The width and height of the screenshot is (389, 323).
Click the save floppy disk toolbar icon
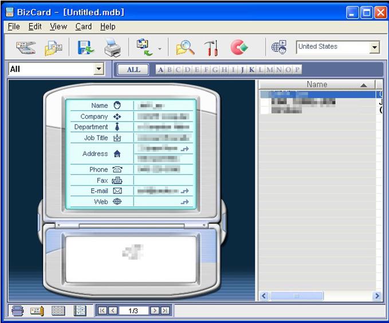(86, 48)
